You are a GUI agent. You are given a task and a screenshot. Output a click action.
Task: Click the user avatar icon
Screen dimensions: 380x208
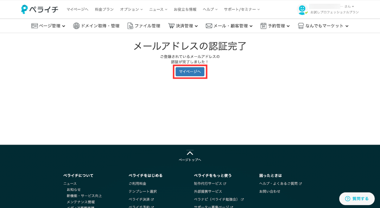pyautogui.click(x=302, y=10)
